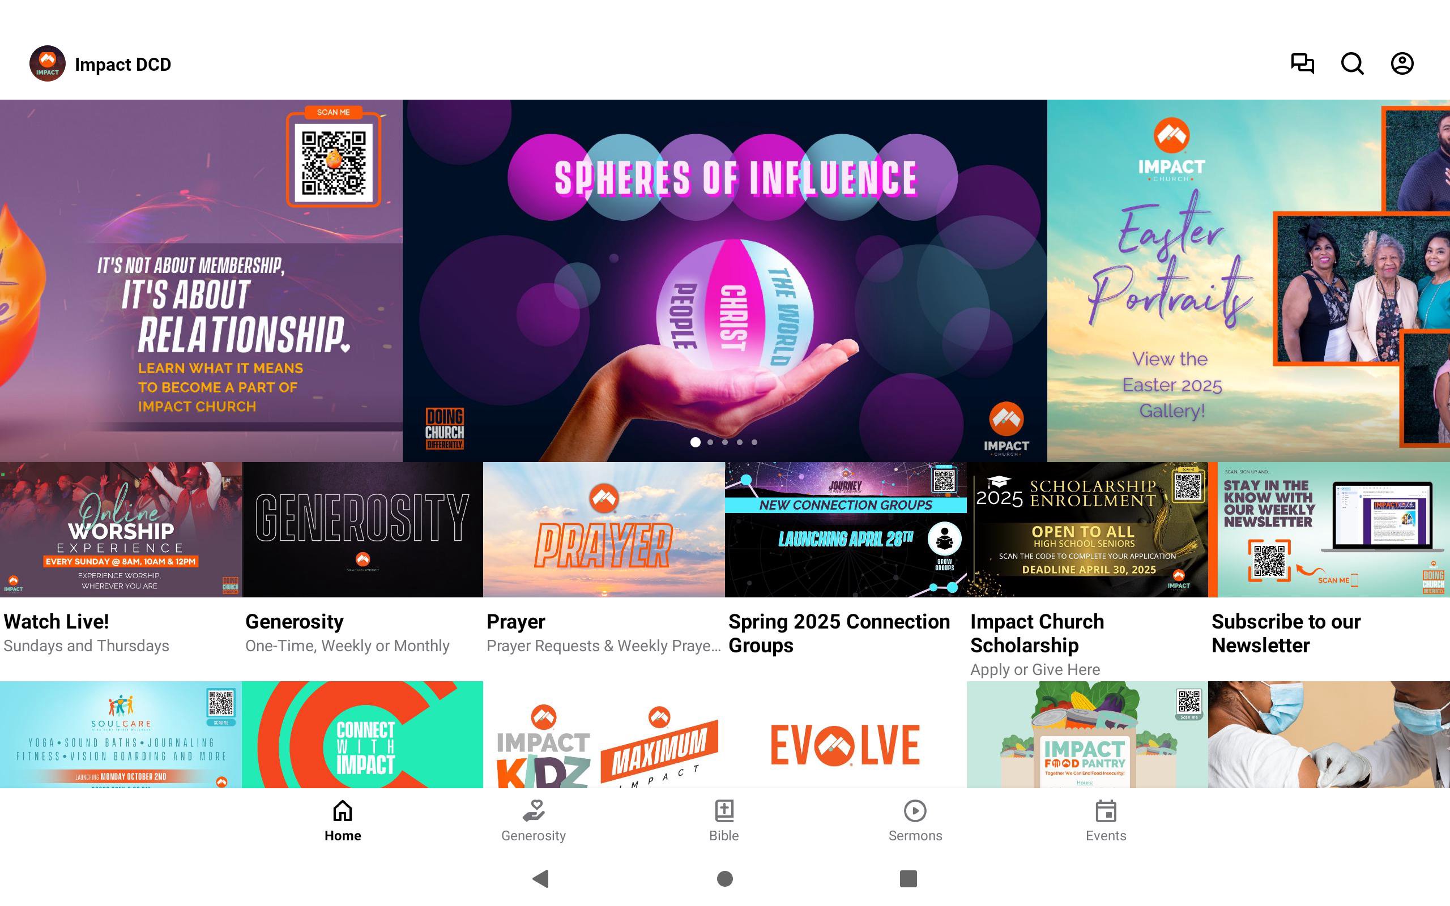1450x906 pixels.
Task: Open the messages chat icon
Action: point(1302,63)
